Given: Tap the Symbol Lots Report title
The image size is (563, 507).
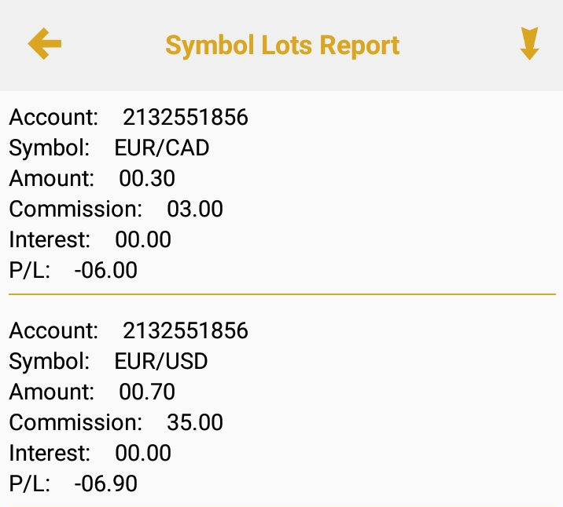Looking at the screenshot, I should pyautogui.click(x=282, y=45).
